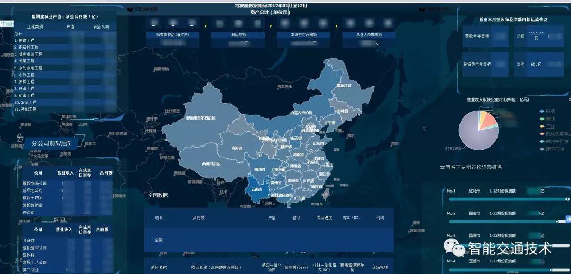Click the 设计院 row
This screenshot has height=274, width=571.
tap(67, 241)
